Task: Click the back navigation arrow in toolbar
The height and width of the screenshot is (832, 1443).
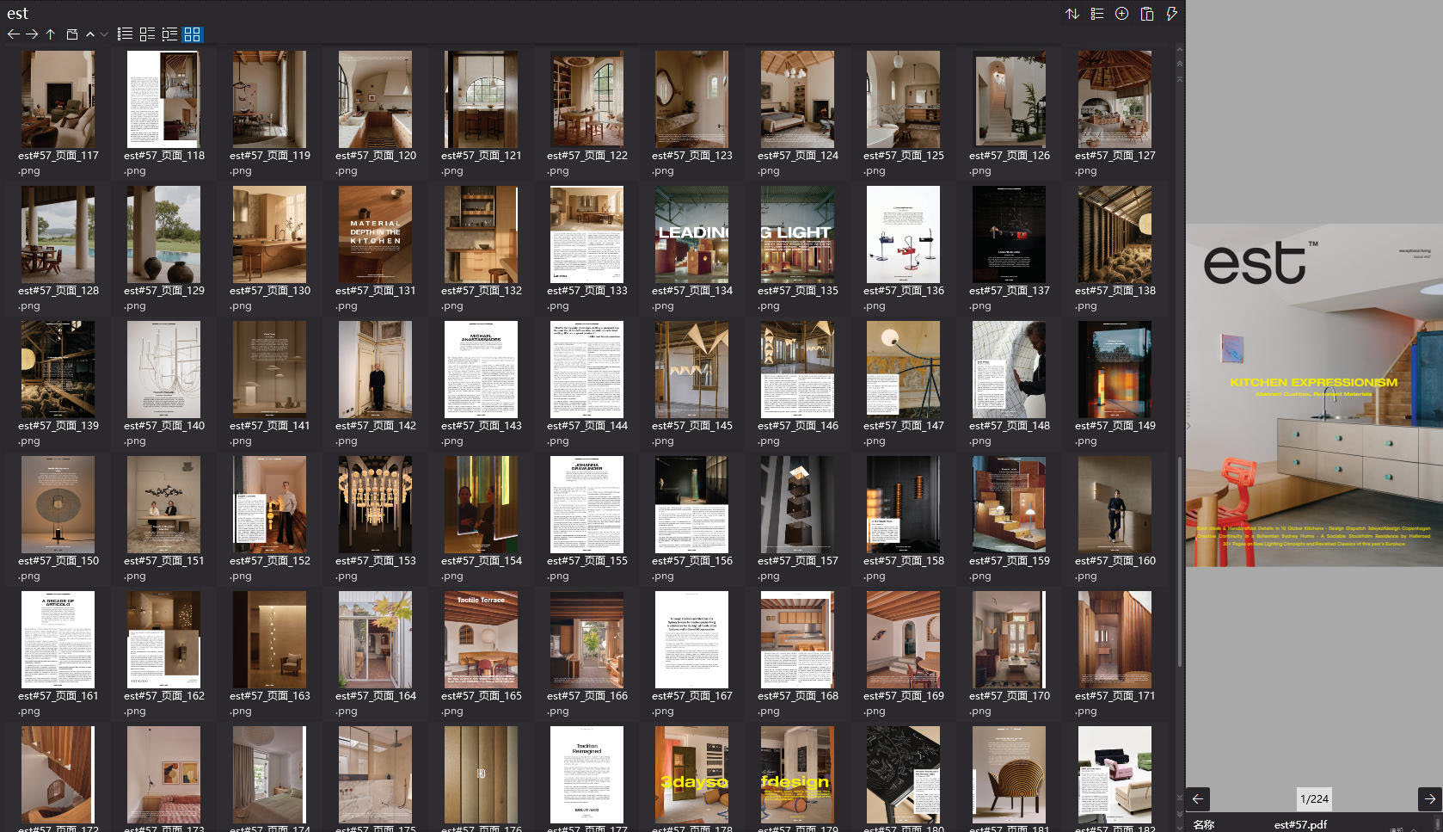Action: tap(13, 34)
